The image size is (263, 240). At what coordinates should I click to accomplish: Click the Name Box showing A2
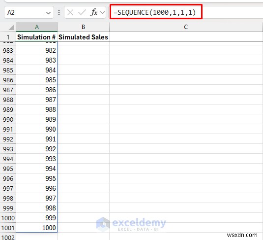(x=29, y=12)
